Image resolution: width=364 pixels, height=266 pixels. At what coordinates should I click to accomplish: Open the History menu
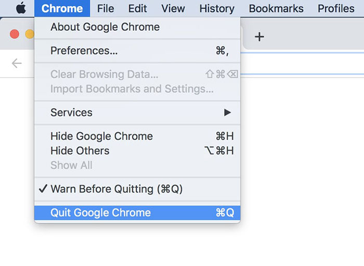pos(217,8)
